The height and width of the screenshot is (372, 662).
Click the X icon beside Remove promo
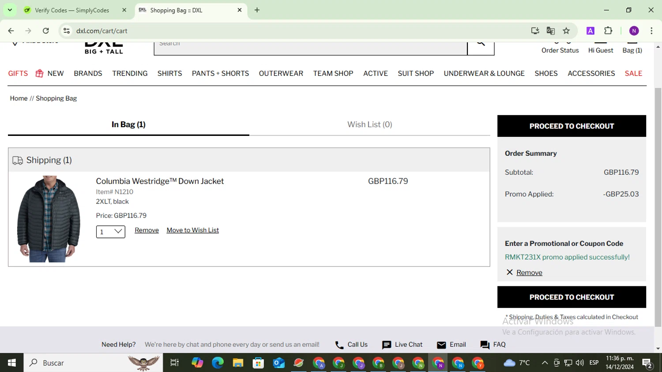coord(510,272)
